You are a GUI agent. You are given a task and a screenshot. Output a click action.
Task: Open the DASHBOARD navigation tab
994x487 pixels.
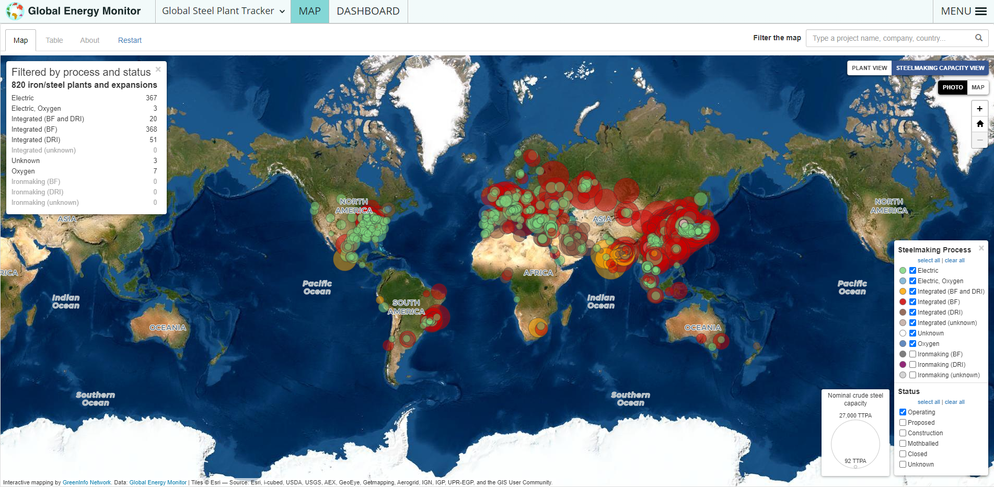(x=368, y=11)
